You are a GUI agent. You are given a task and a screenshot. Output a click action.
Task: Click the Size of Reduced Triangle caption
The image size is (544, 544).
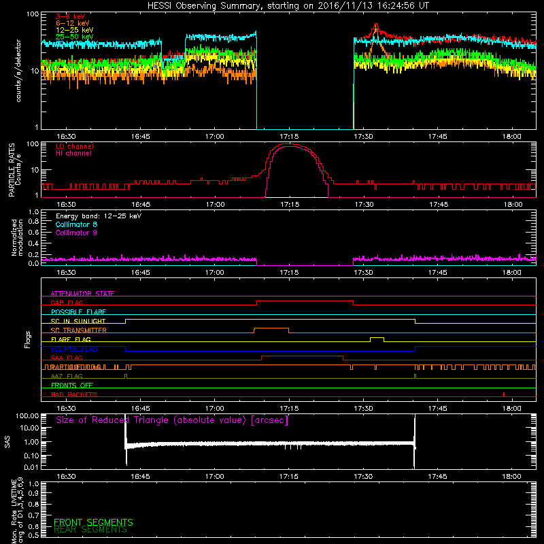(x=172, y=420)
